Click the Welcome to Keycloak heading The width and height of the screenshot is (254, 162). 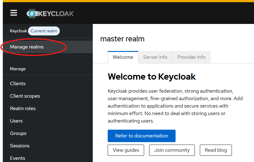[x=152, y=76]
